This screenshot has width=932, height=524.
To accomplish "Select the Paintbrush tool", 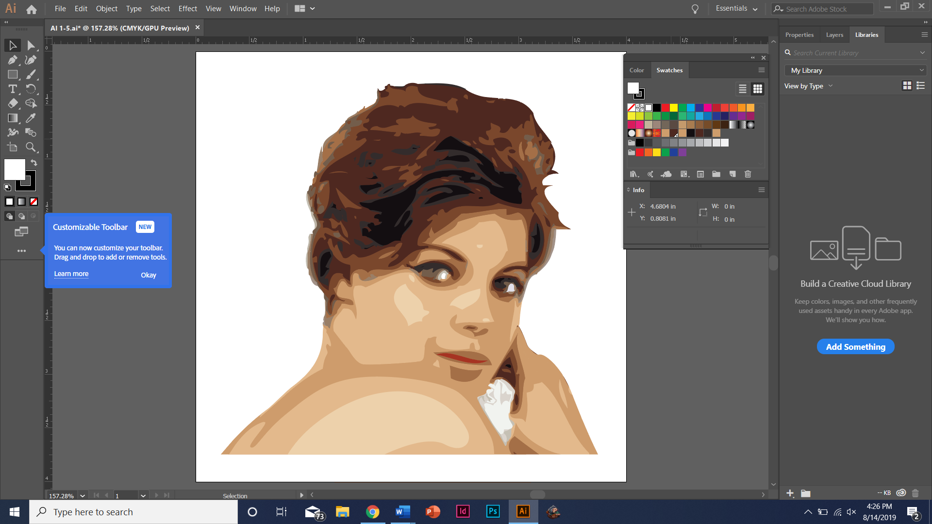I will point(31,75).
